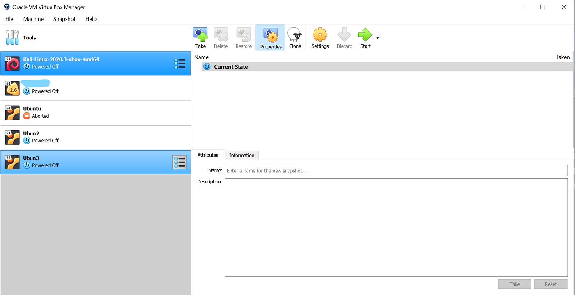Image resolution: width=575 pixels, height=295 pixels.
Task: Select the Ubun2 virtual machine
Action: click(95, 137)
